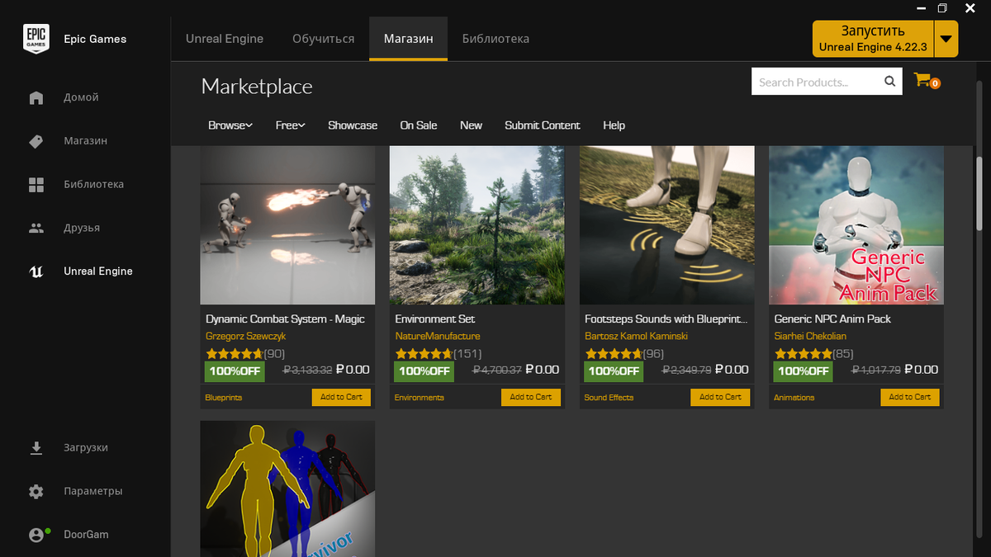Click the price-tag Store icon in sidebar
The width and height of the screenshot is (991, 557).
[36, 141]
